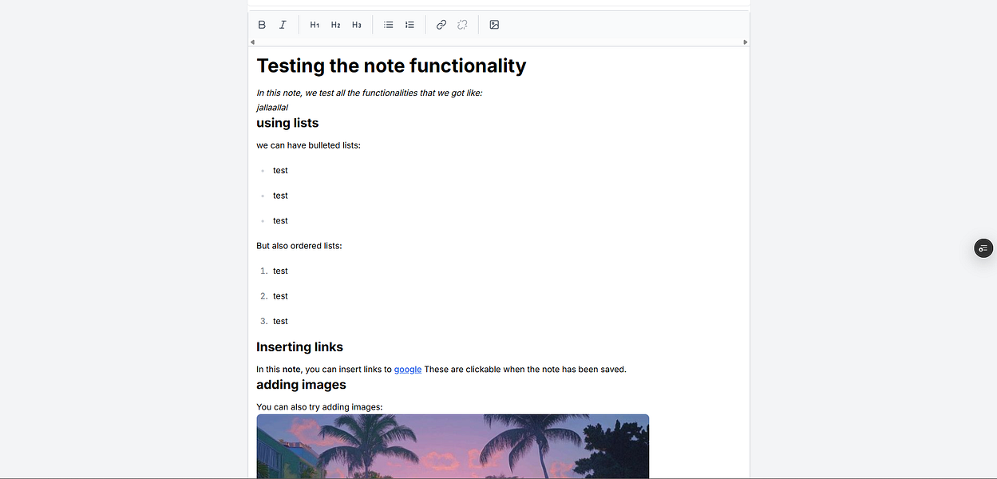The height and width of the screenshot is (479, 997).
Task: Insert an ordered list via toolbar icon
Action: pyautogui.click(x=409, y=25)
